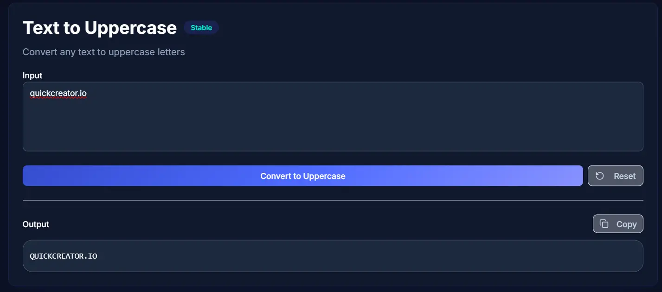This screenshot has width=662, height=292.
Task: Click the '.io' suffix in the input text
Action: click(82, 94)
